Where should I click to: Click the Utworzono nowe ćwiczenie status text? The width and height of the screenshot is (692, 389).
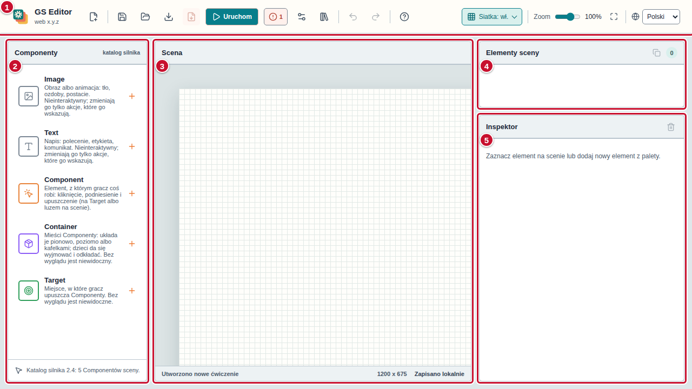pos(200,374)
